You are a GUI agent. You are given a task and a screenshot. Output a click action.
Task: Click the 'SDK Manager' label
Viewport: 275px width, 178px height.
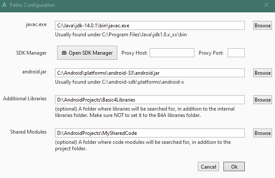point(32,53)
